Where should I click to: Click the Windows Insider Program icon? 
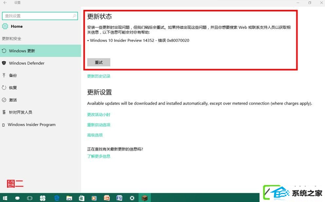point(3,125)
